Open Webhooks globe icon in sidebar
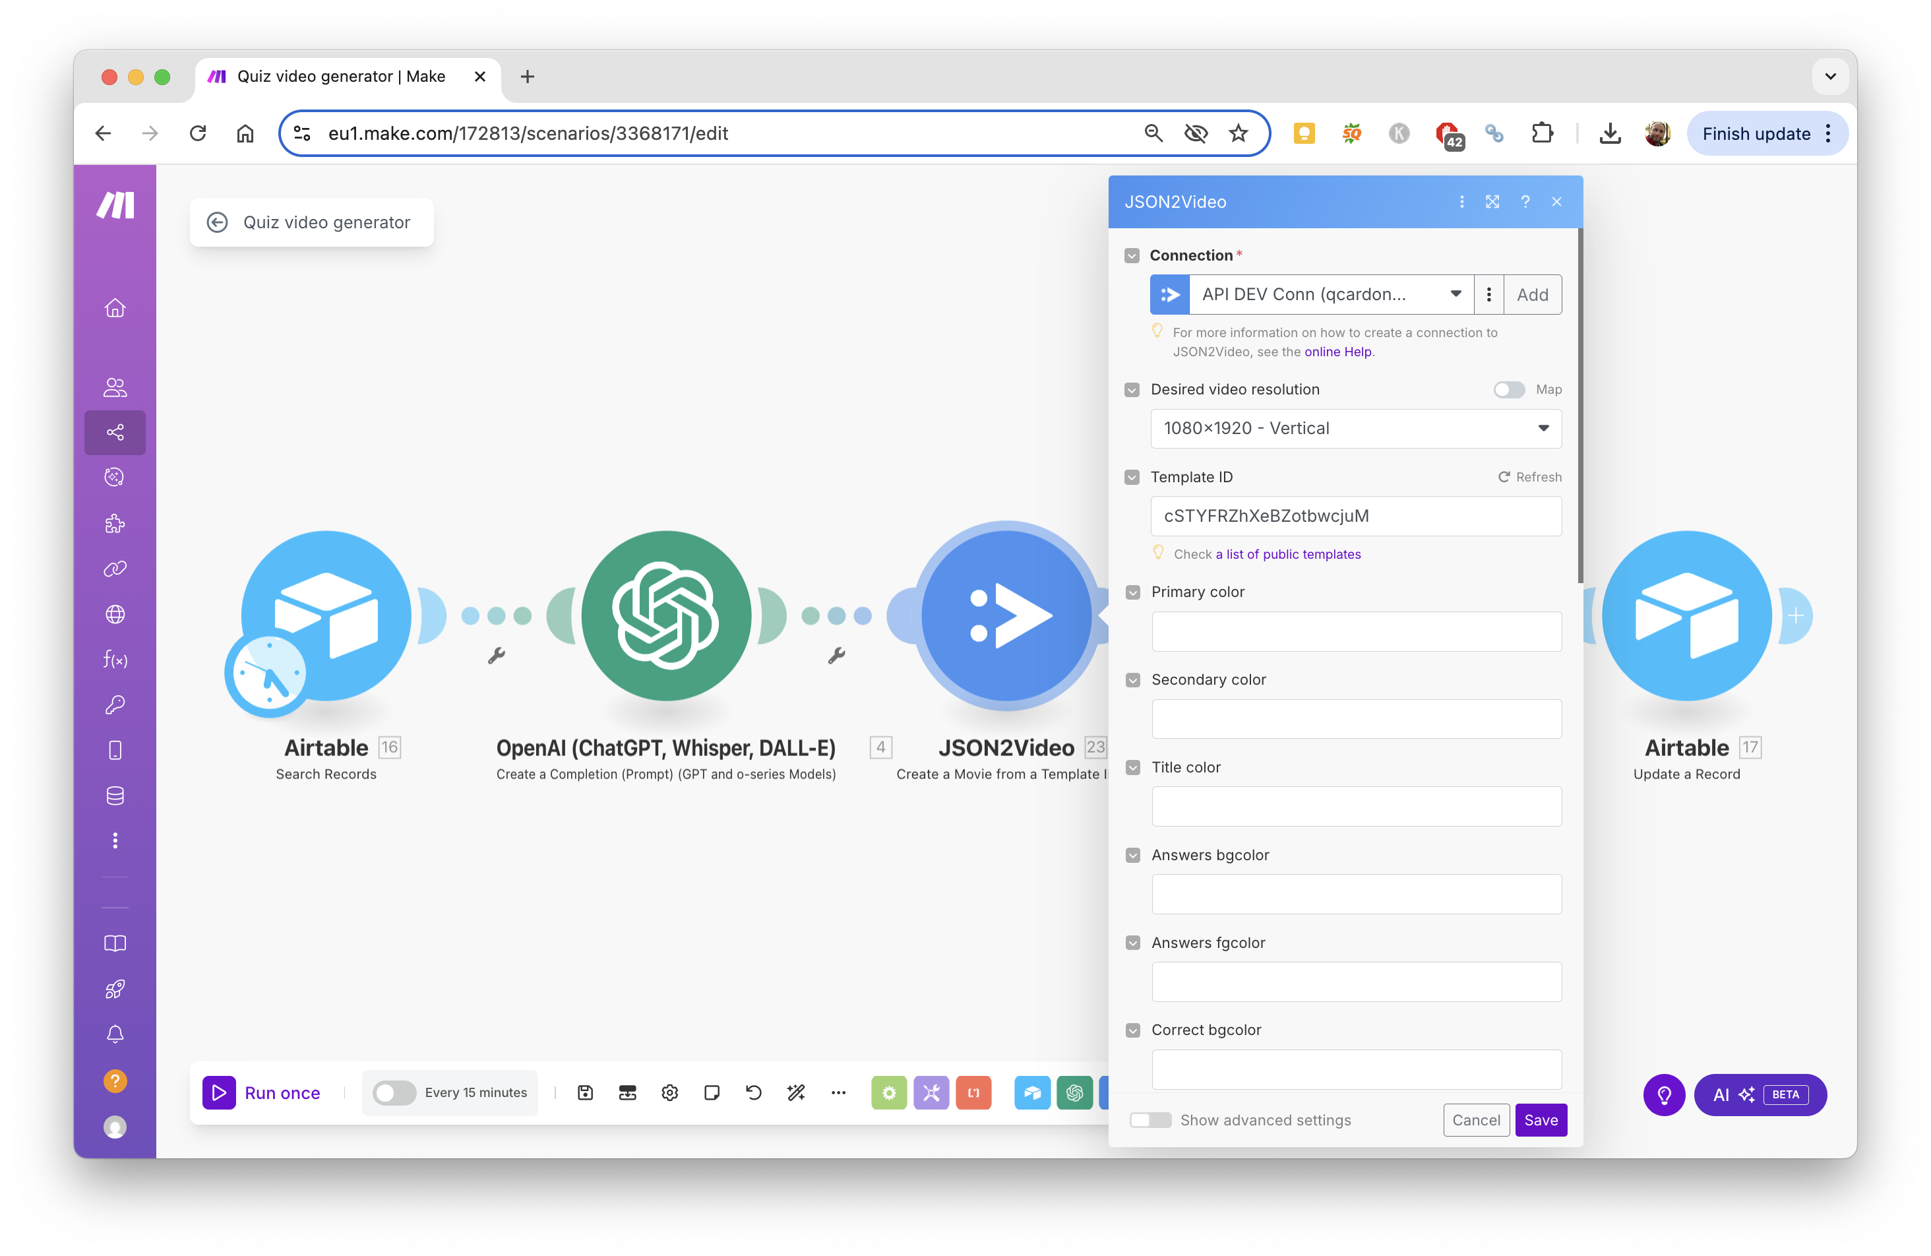 click(115, 614)
